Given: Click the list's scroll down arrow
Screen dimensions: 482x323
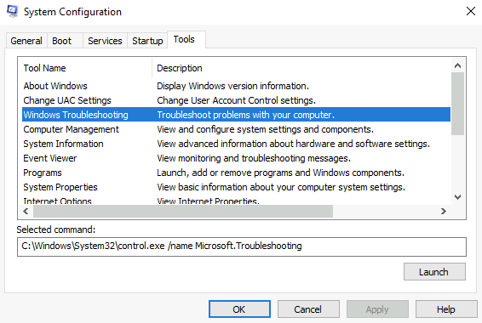Looking at the screenshot, I should click(x=457, y=197).
